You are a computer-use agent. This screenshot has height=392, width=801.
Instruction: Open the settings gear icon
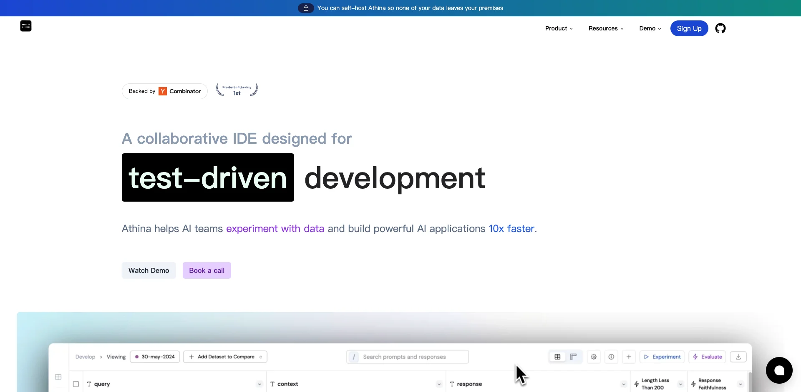[x=594, y=357]
